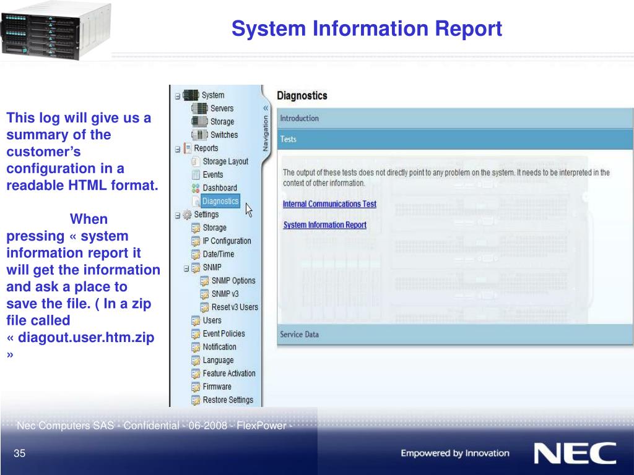Open Language settings

tap(218, 361)
